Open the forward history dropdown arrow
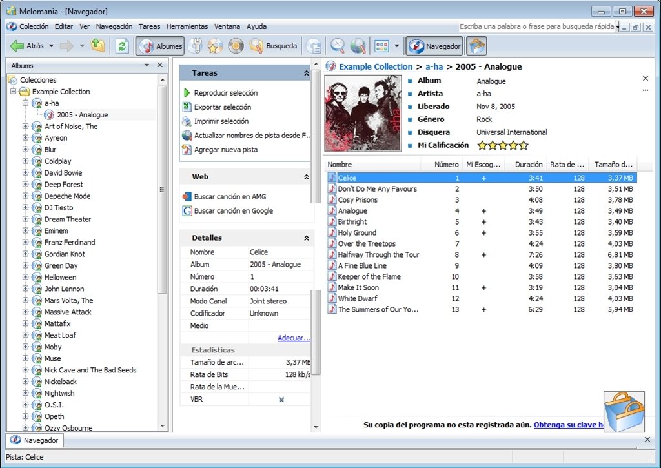The image size is (661, 468). pyautogui.click(x=82, y=46)
